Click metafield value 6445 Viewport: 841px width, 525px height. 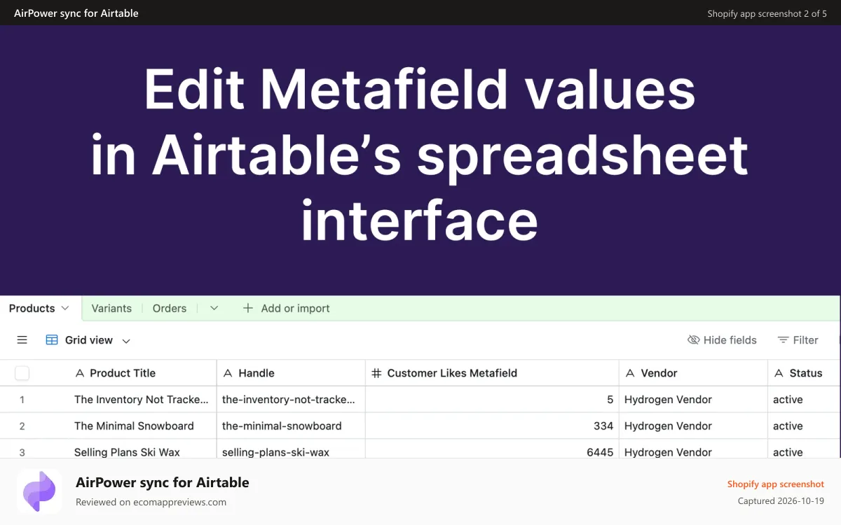click(600, 452)
